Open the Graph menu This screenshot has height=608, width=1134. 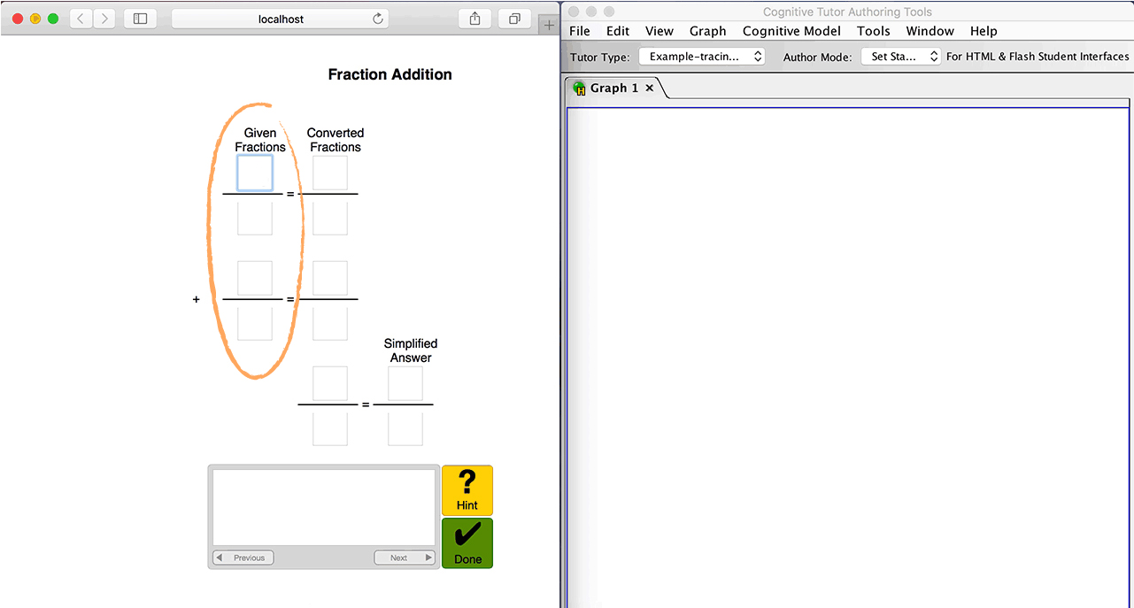pyautogui.click(x=707, y=31)
